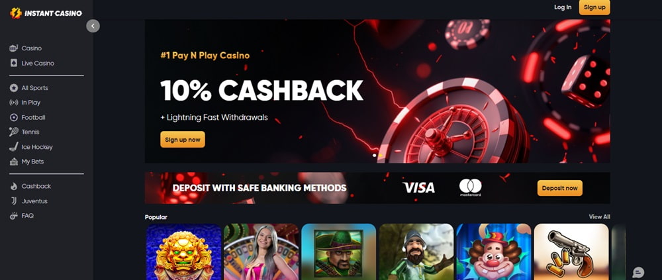The height and width of the screenshot is (280, 662).
Task: Open In Play live broadcast icon
Action: [13, 103]
